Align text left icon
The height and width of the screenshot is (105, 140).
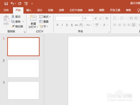[x=115, y=25]
